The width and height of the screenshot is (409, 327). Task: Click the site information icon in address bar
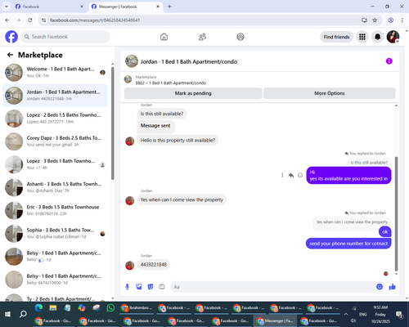(x=43, y=20)
